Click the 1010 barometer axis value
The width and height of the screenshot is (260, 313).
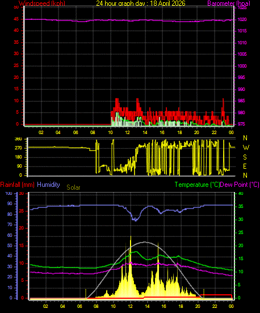242,43
